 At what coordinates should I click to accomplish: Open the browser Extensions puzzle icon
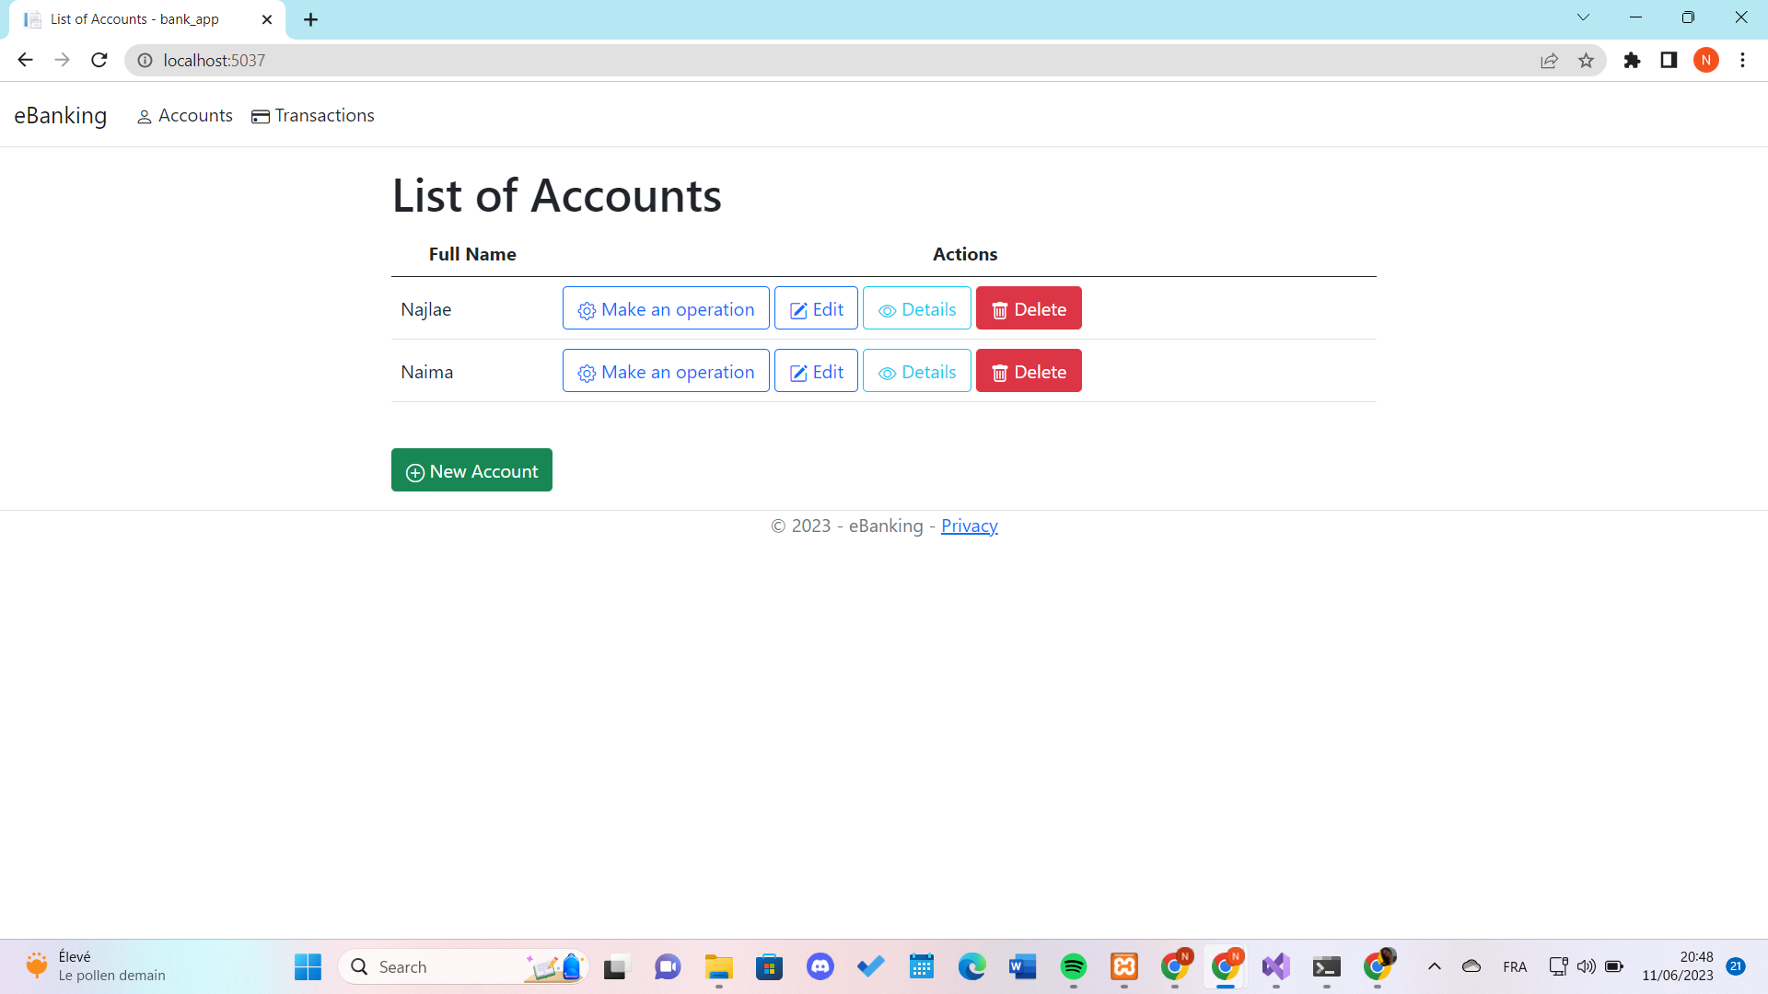pyautogui.click(x=1632, y=61)
